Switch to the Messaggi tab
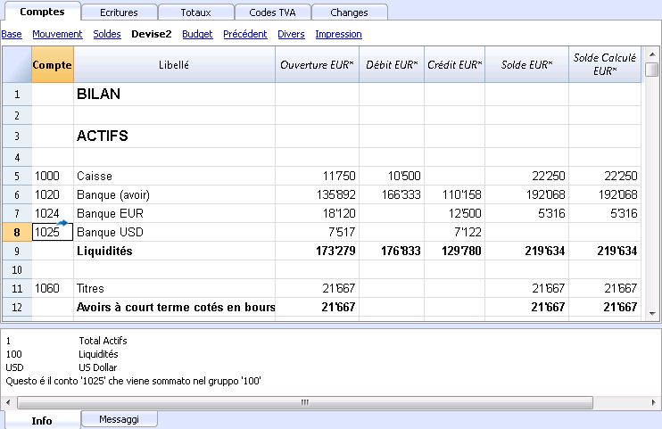 (x=119, y=419)
